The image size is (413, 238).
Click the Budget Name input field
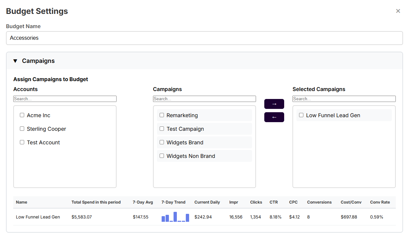click(204, 38)
